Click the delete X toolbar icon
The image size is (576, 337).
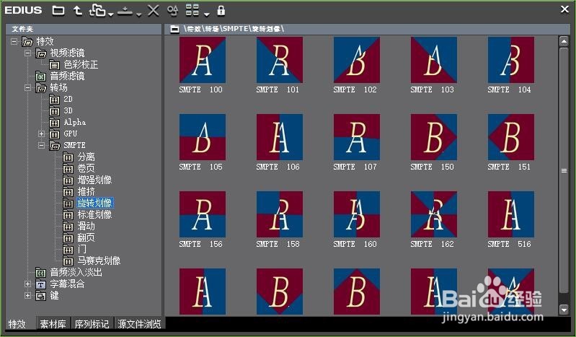point(153,11)
